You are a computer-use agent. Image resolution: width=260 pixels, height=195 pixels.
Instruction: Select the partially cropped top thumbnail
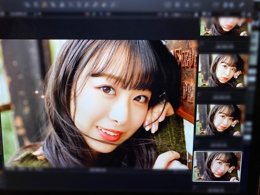pyautogui.click(x=224, y=26)
